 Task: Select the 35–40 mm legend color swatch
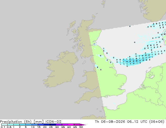click(65, 125)
